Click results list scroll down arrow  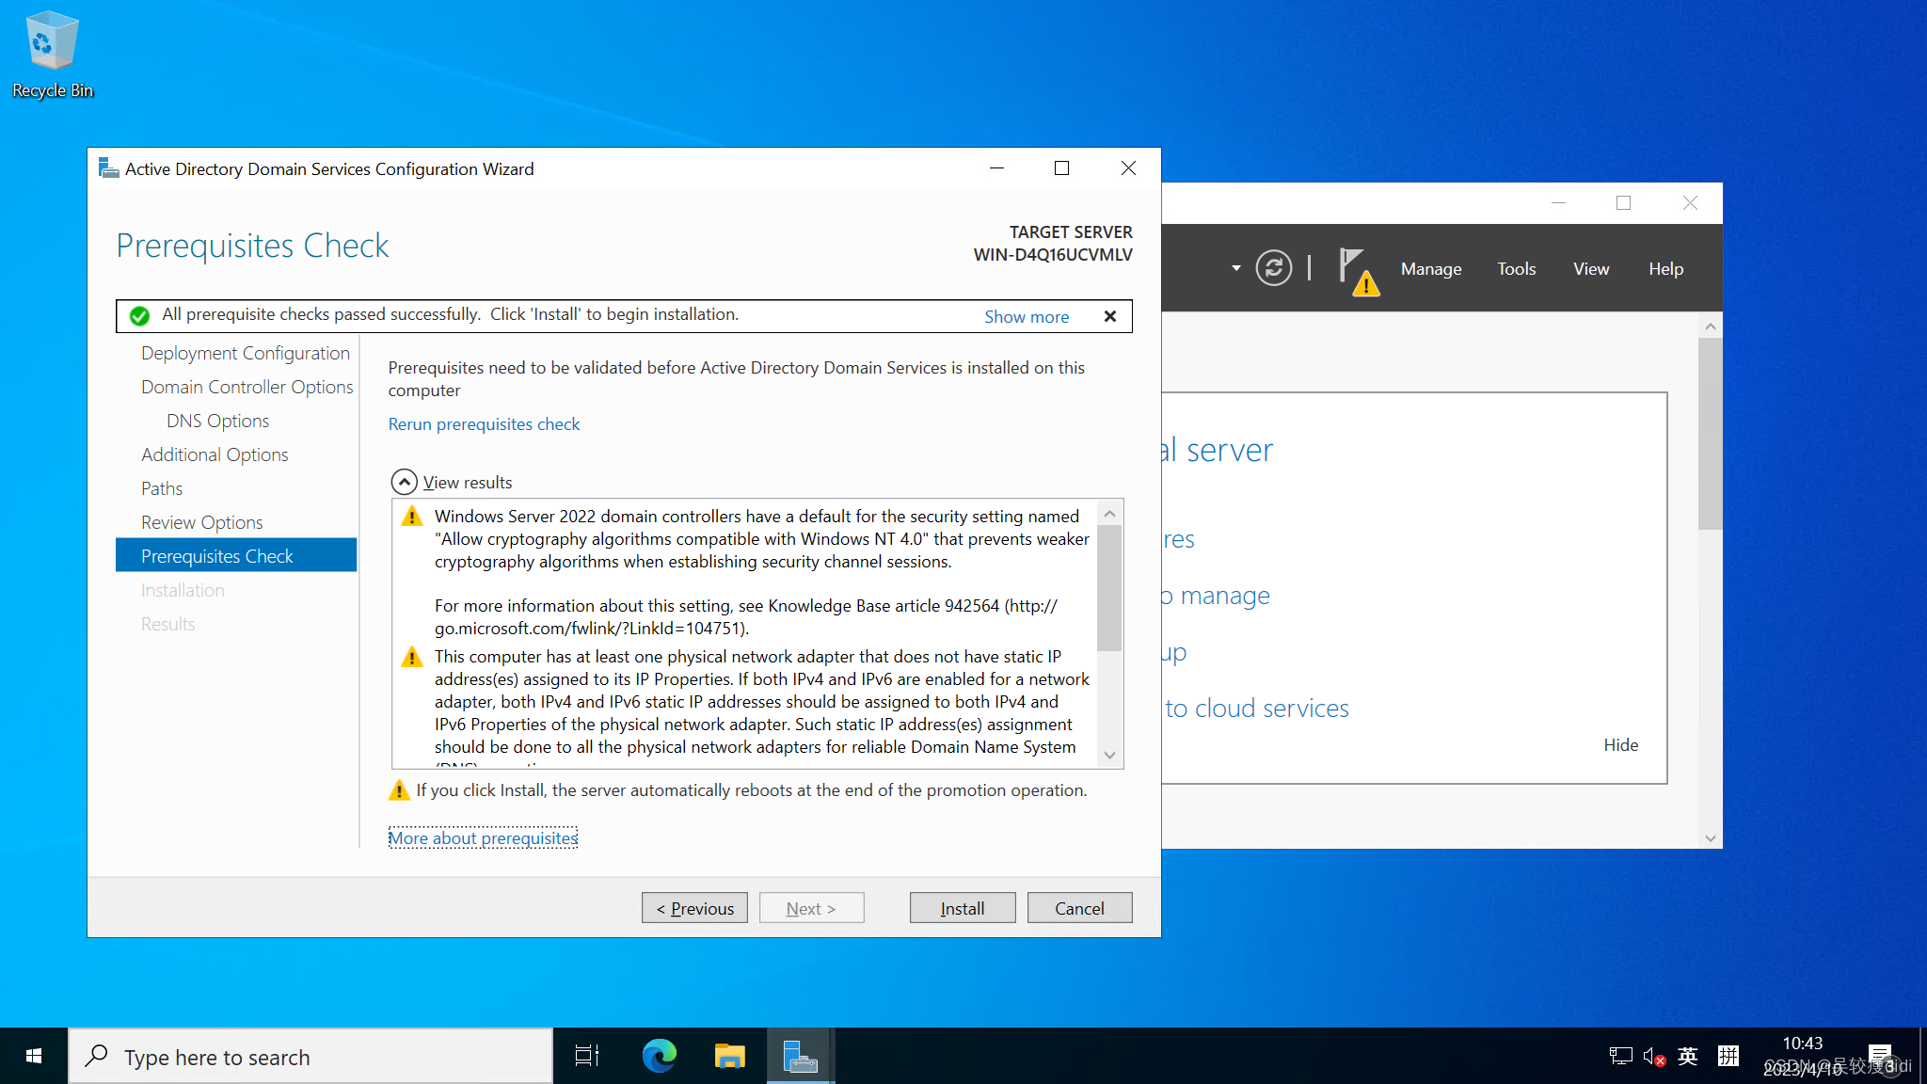coord(1109,755)
